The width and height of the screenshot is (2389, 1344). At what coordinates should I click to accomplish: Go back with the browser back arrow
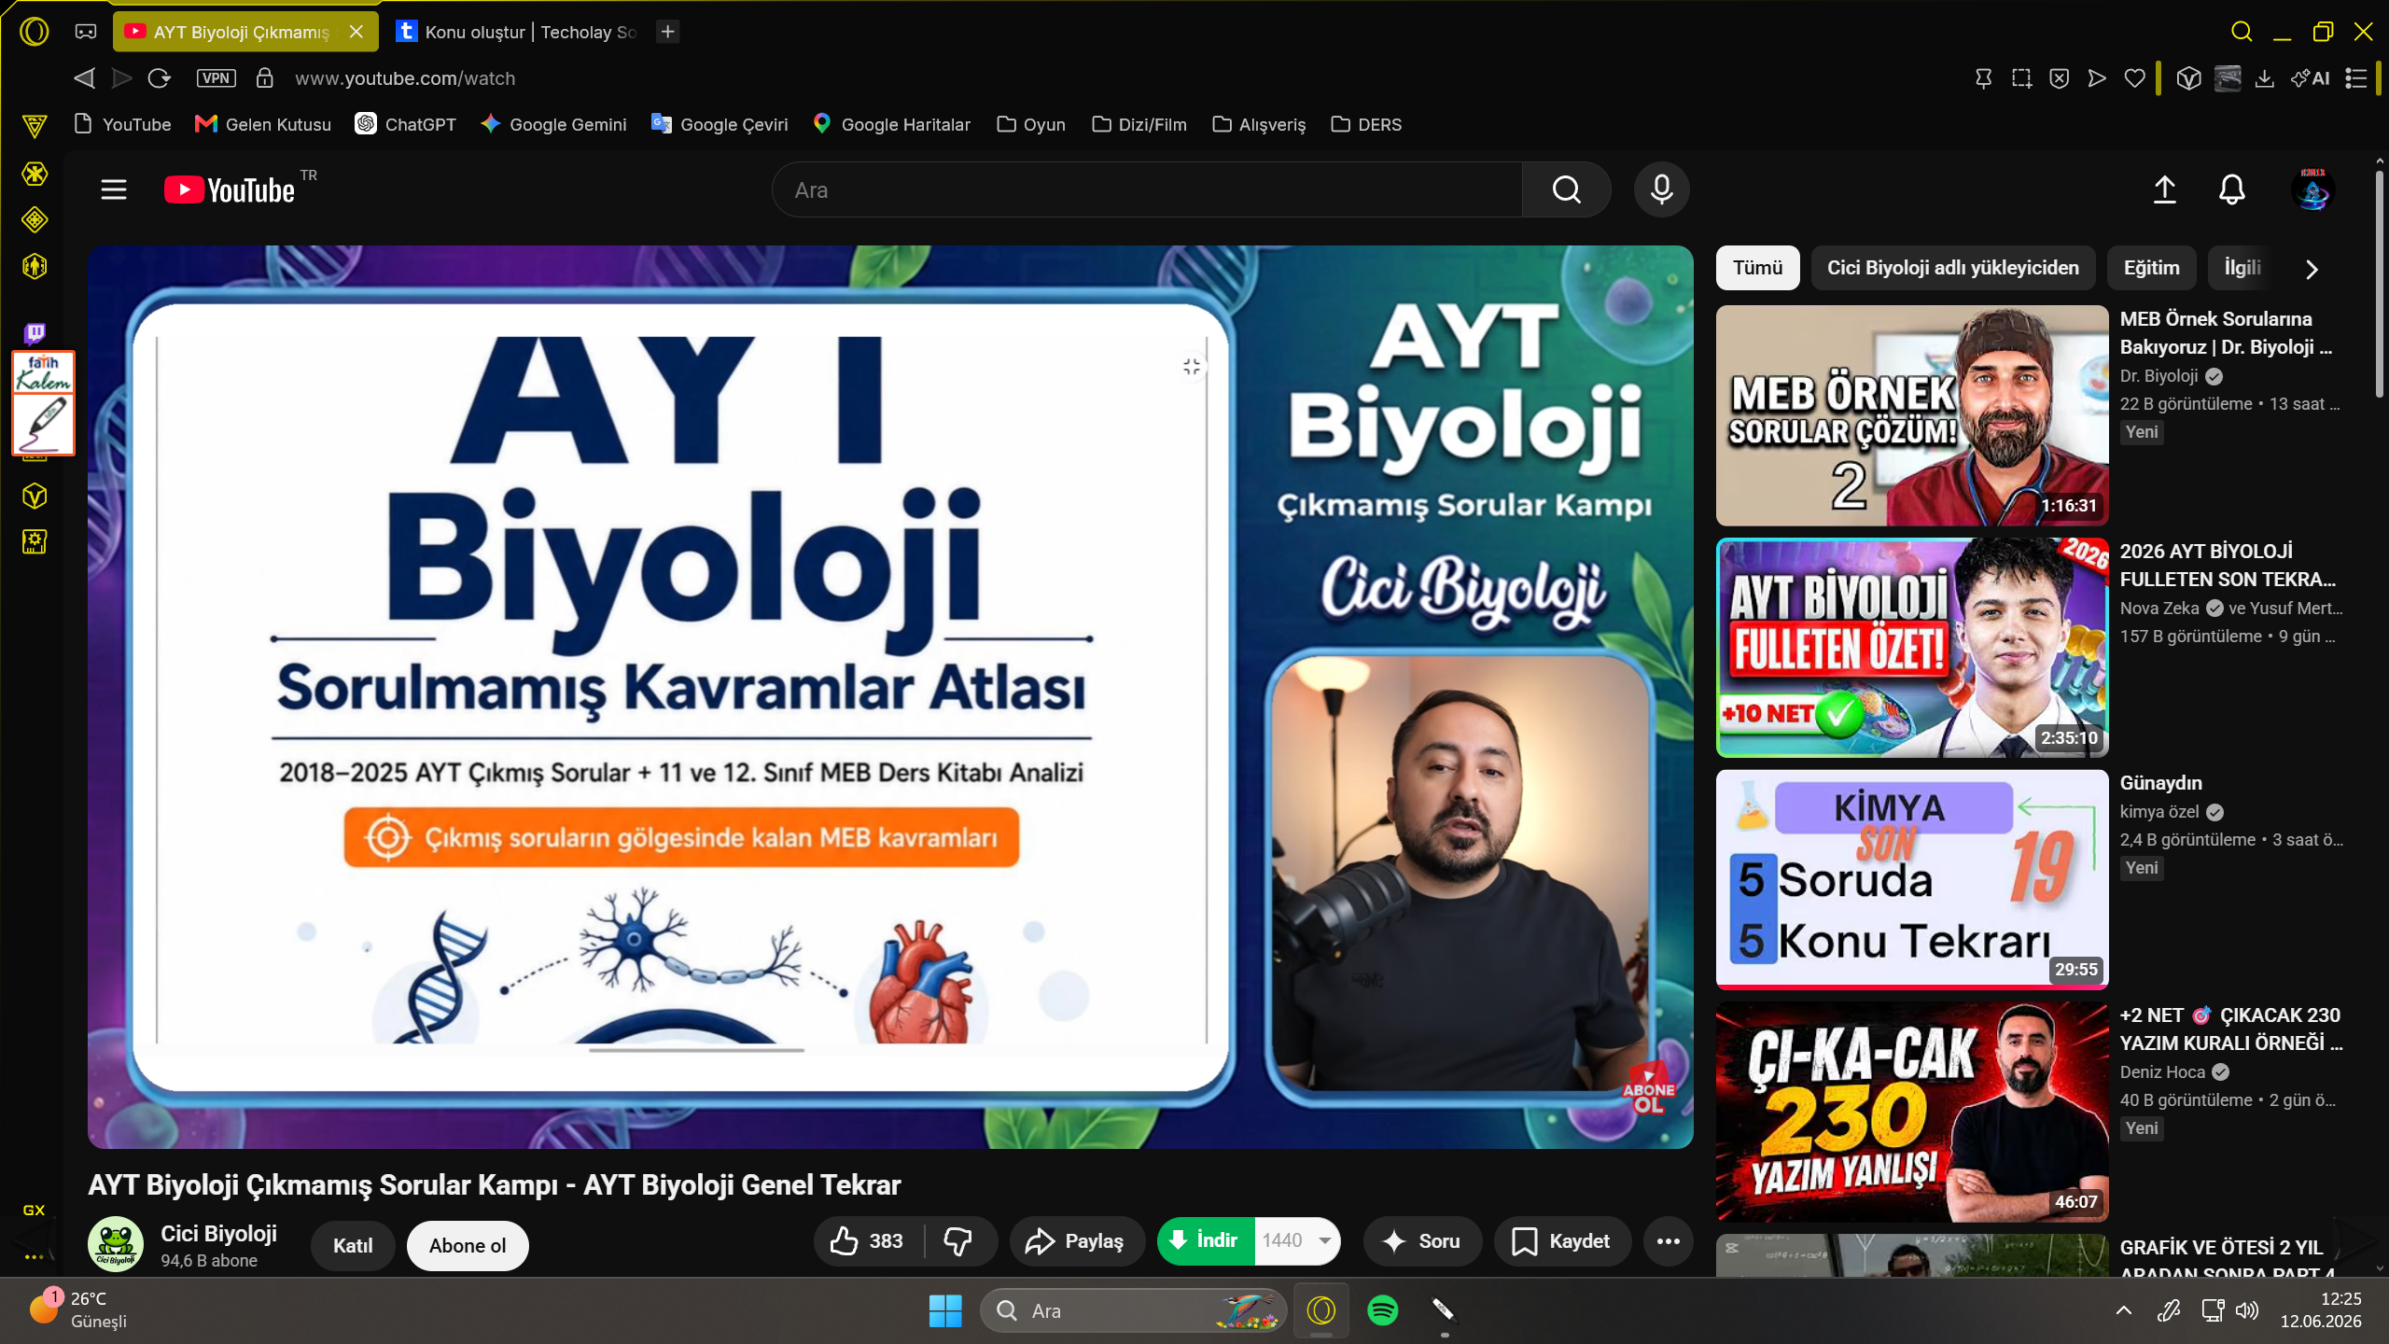(x=84, y=78)
